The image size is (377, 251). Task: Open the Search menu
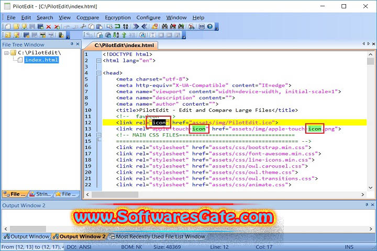pyautogui.click(x=45, y=18)
